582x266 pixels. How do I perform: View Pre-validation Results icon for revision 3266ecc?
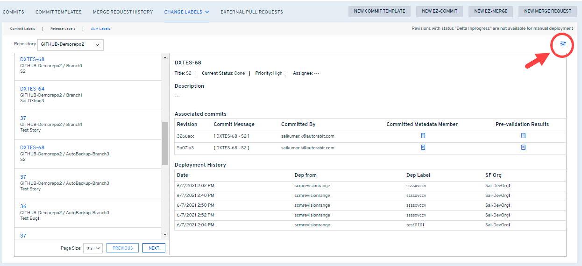click(523, 136)
